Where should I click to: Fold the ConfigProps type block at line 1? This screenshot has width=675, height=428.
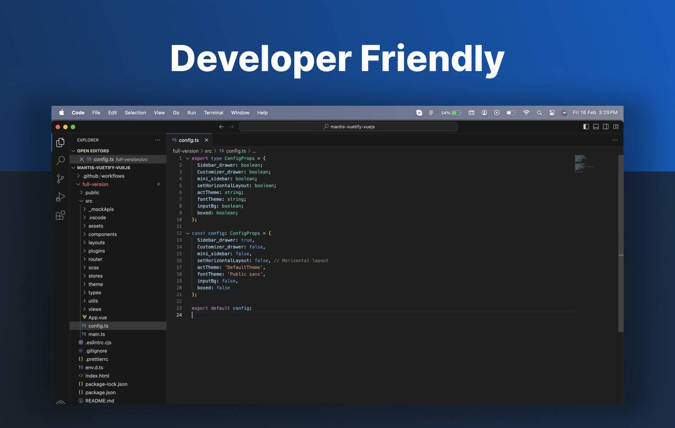coord(188,158)
